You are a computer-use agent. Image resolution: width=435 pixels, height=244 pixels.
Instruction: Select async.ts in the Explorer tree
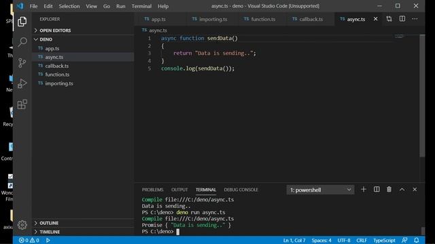pyautogui.click(x=83, y=57)
